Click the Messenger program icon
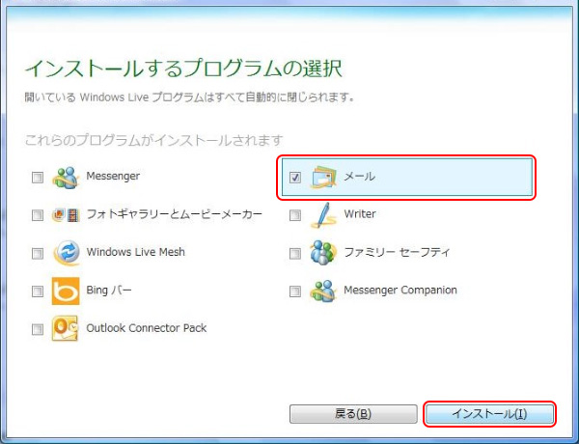Screen dimensions: 579x444 click(x=66, y=178)
